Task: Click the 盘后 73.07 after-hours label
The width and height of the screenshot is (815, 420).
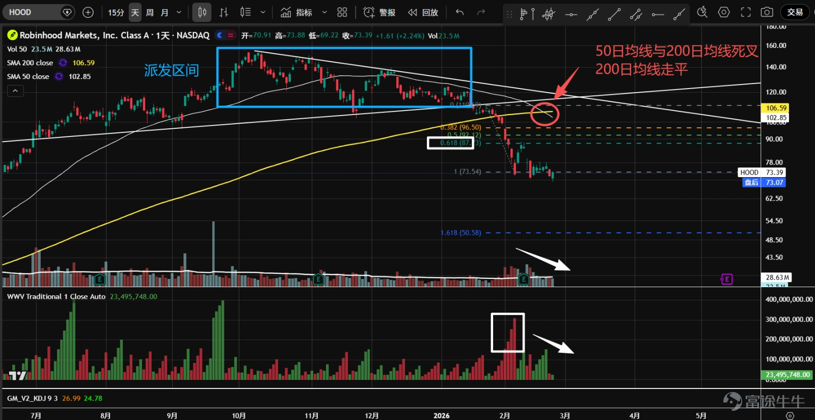Action: (x=764, y=182)
